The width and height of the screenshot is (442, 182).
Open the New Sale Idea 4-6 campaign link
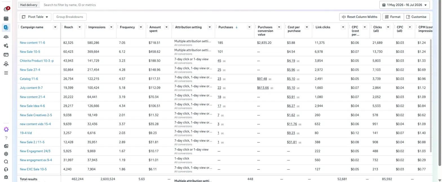pyautogui.click(x=32, y=106)
